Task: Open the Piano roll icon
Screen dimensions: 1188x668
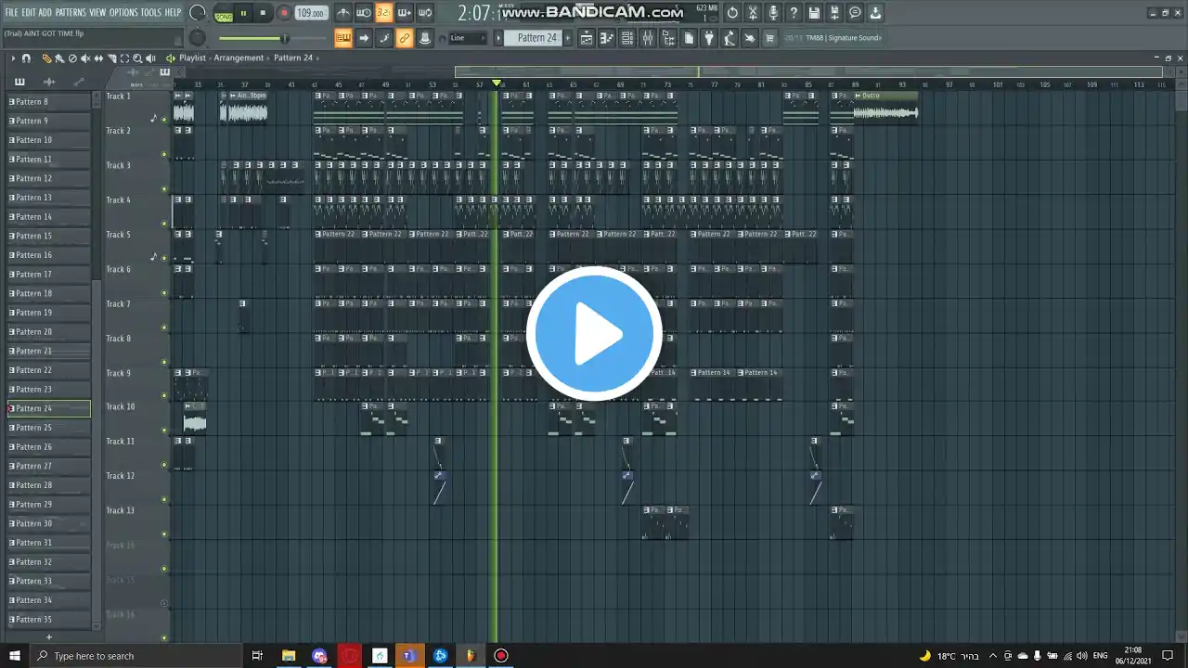Action: point(607,38)
